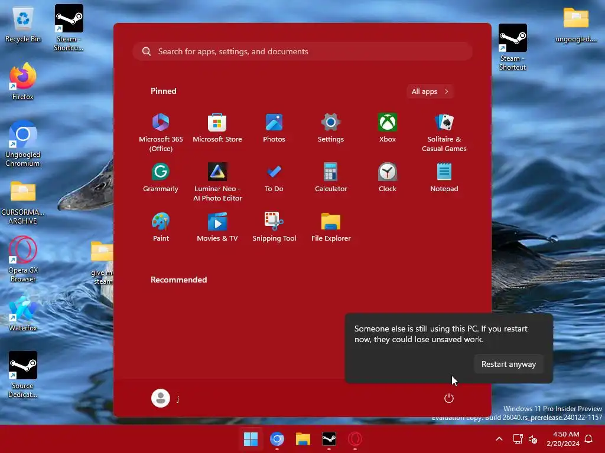Open Steam from the taskbar
Image resolution: width=605 pixels, height=453 pixels.
pos(329,439)
